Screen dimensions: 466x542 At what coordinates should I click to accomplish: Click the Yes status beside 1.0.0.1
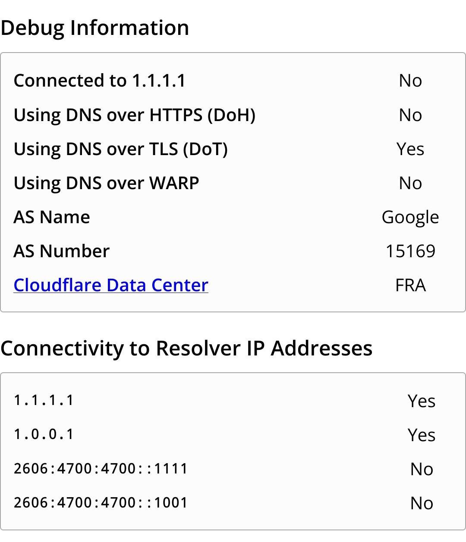pyautogui.click(x=422, y=435)
